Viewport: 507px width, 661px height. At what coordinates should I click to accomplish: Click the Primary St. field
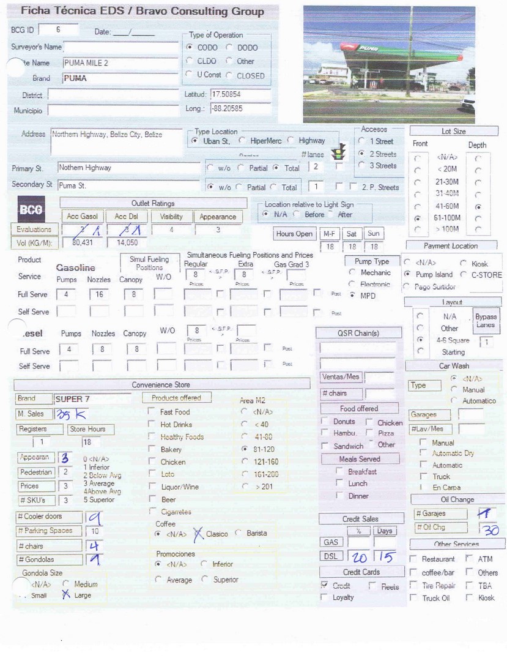click(x=128, y=168)
